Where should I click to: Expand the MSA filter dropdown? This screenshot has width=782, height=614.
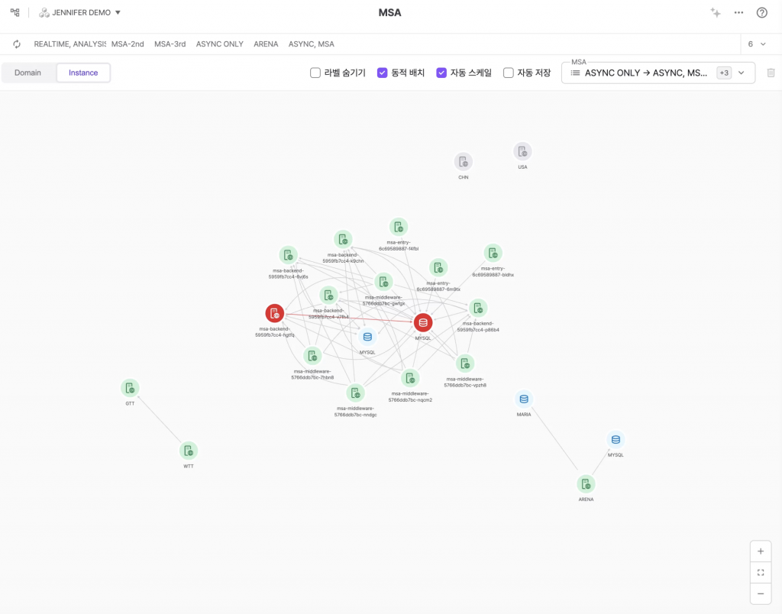(x=740, y=73)
